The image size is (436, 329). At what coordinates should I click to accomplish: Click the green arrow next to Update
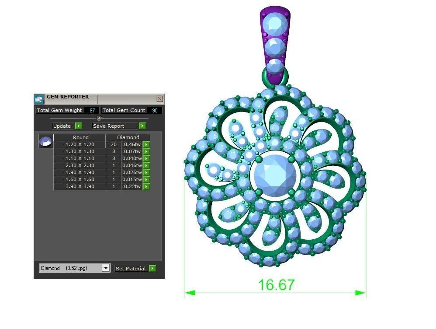(x=78, y=126)
